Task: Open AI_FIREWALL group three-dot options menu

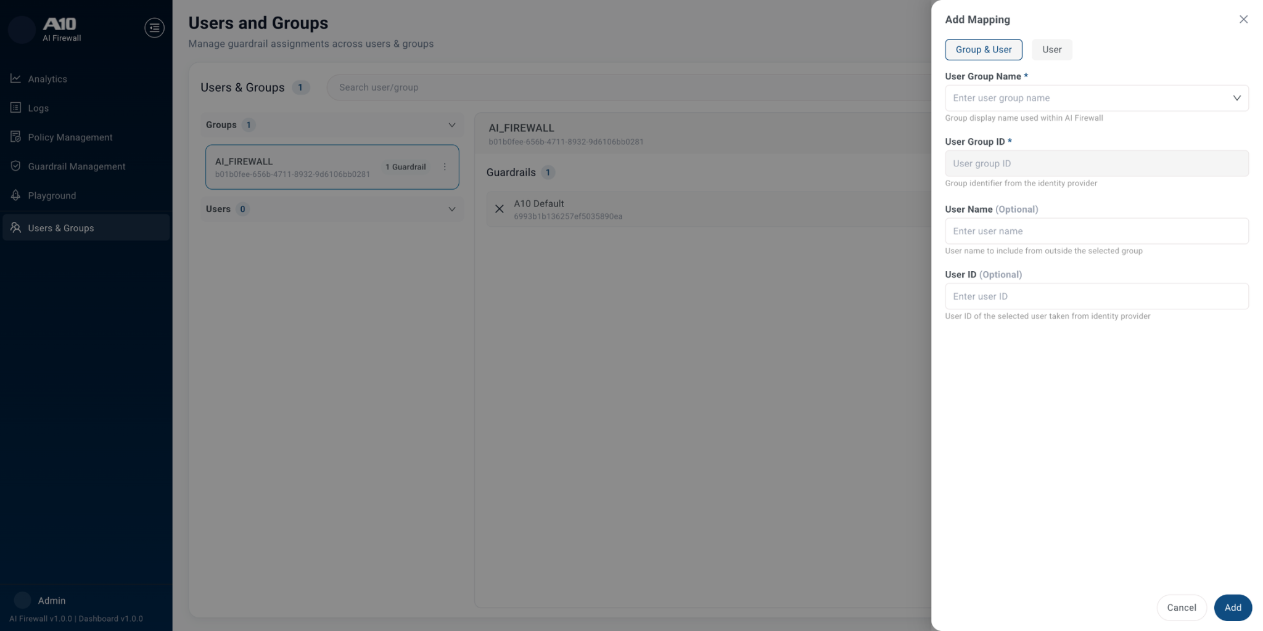Action: (445, 167)
